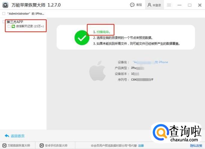Click the 客服 support label

[x=139, y=5]
